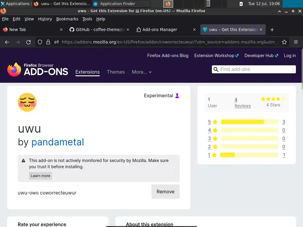Close the Add-ons Manager tab

point(194,30)
